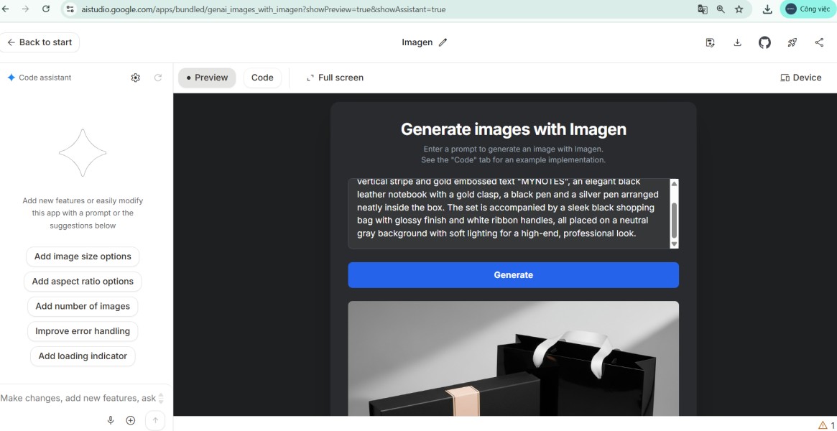
Task: Click the Add loading indicator suggestion
Action: point(82,356)
